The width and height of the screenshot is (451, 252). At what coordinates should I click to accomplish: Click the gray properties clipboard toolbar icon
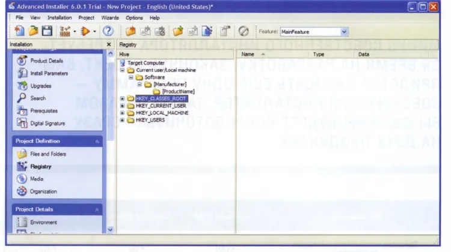(x=226, y=31)
